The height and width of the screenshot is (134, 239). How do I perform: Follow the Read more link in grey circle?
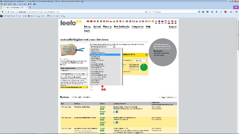158,51
